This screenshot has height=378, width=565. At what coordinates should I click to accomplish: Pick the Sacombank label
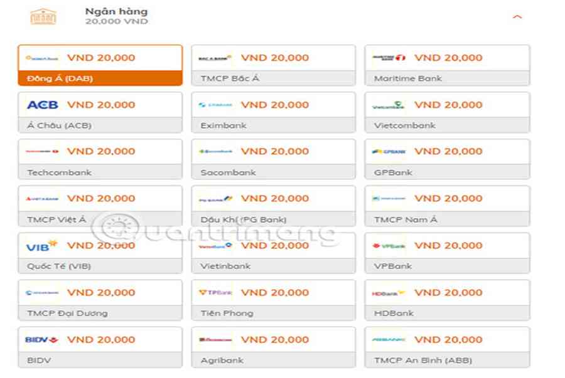pos(229,172)
